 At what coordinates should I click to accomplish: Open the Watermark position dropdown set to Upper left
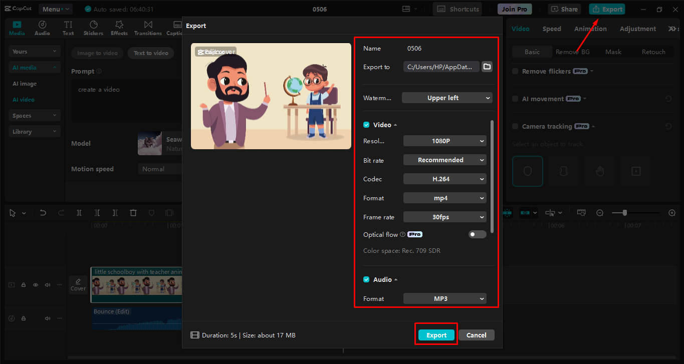pyautogui.click(x=447, y=98)
